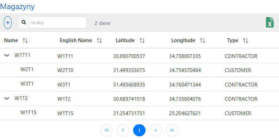
Task: Click the search magnifier icon
Action: (x=24, y=23)
